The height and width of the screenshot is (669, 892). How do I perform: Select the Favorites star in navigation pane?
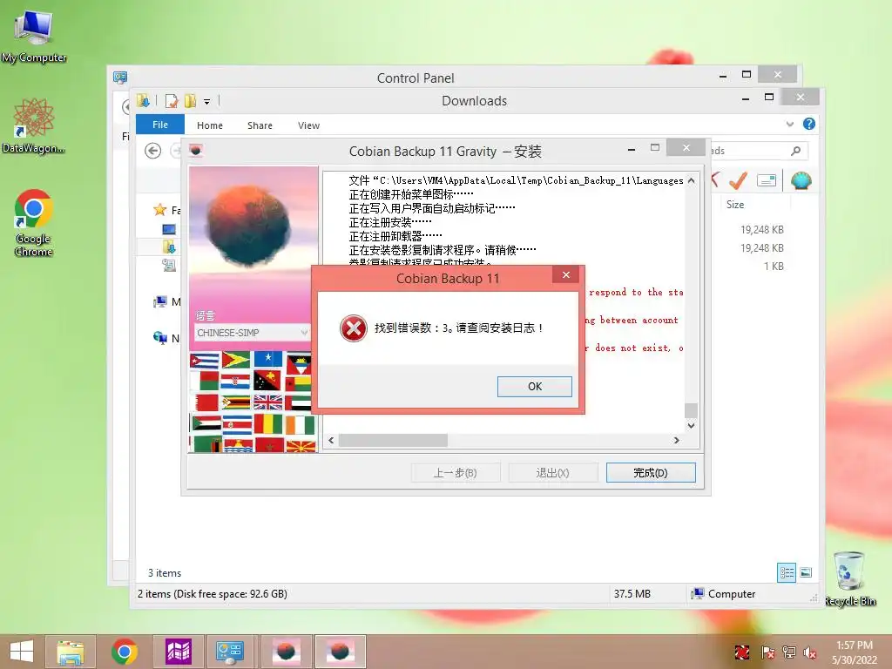click(160, 210)
